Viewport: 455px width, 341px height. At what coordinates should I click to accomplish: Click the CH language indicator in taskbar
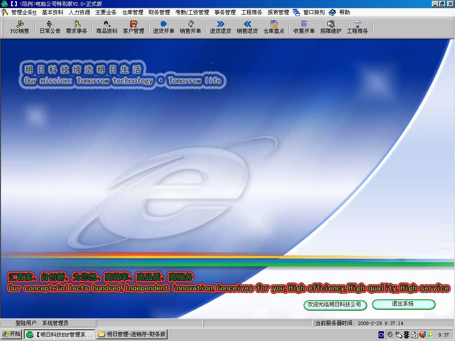coord(381,335)
